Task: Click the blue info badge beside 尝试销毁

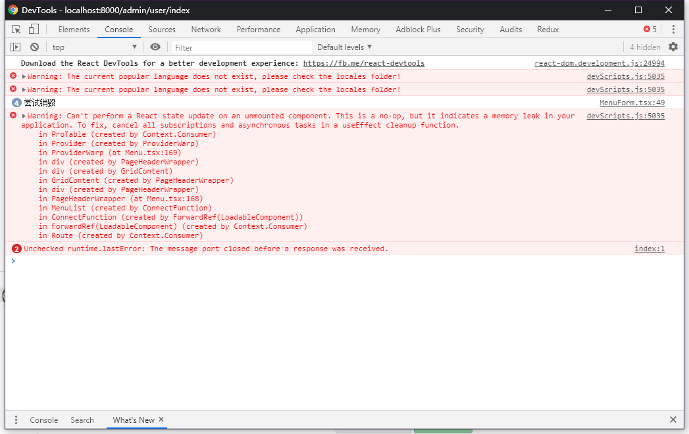Action: tap(16, 103)
